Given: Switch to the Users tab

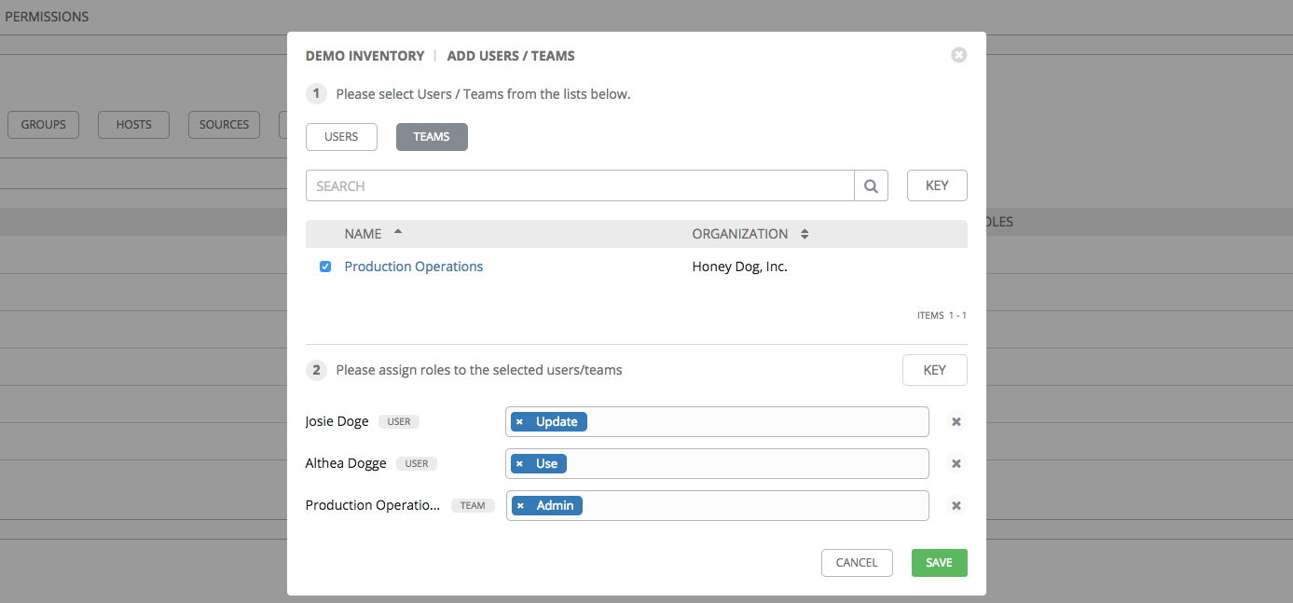Looking at the screenshot, I should (x=341, y=137).
